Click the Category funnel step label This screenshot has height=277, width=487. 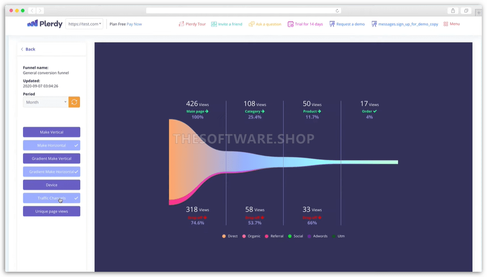[254, 111]
